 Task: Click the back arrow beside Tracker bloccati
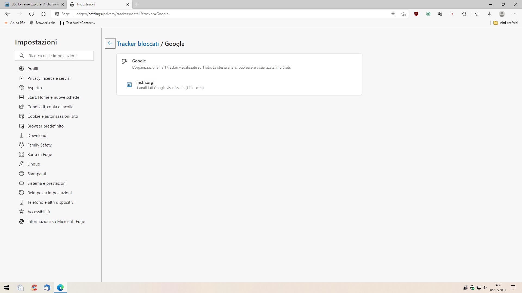(x=110, y=43)
